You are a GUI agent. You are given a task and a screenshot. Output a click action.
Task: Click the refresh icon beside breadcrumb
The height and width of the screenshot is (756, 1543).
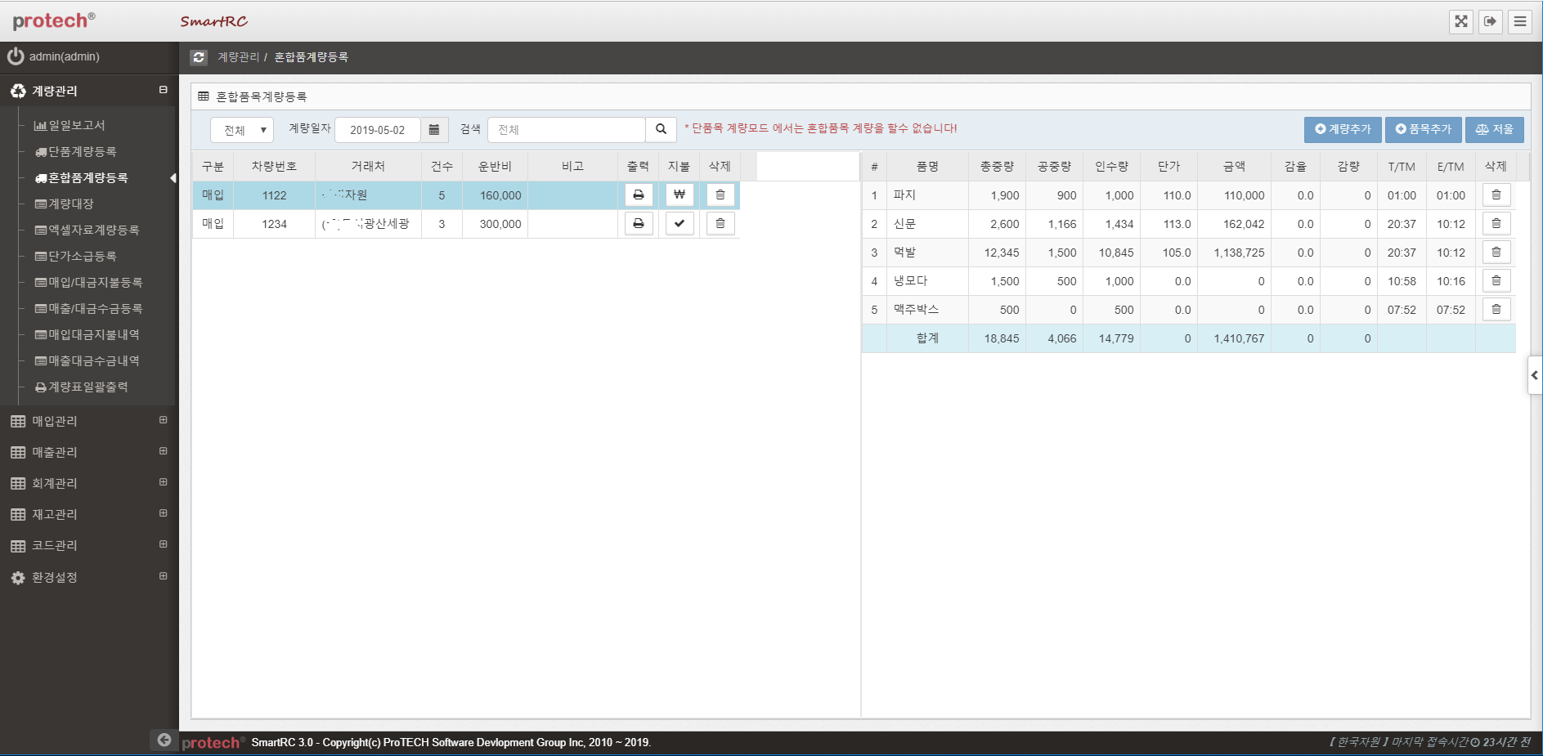click(199, 57)
